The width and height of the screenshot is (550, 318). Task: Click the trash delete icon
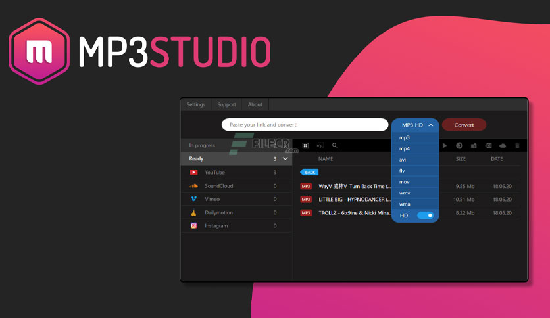[x=517, y=145]
